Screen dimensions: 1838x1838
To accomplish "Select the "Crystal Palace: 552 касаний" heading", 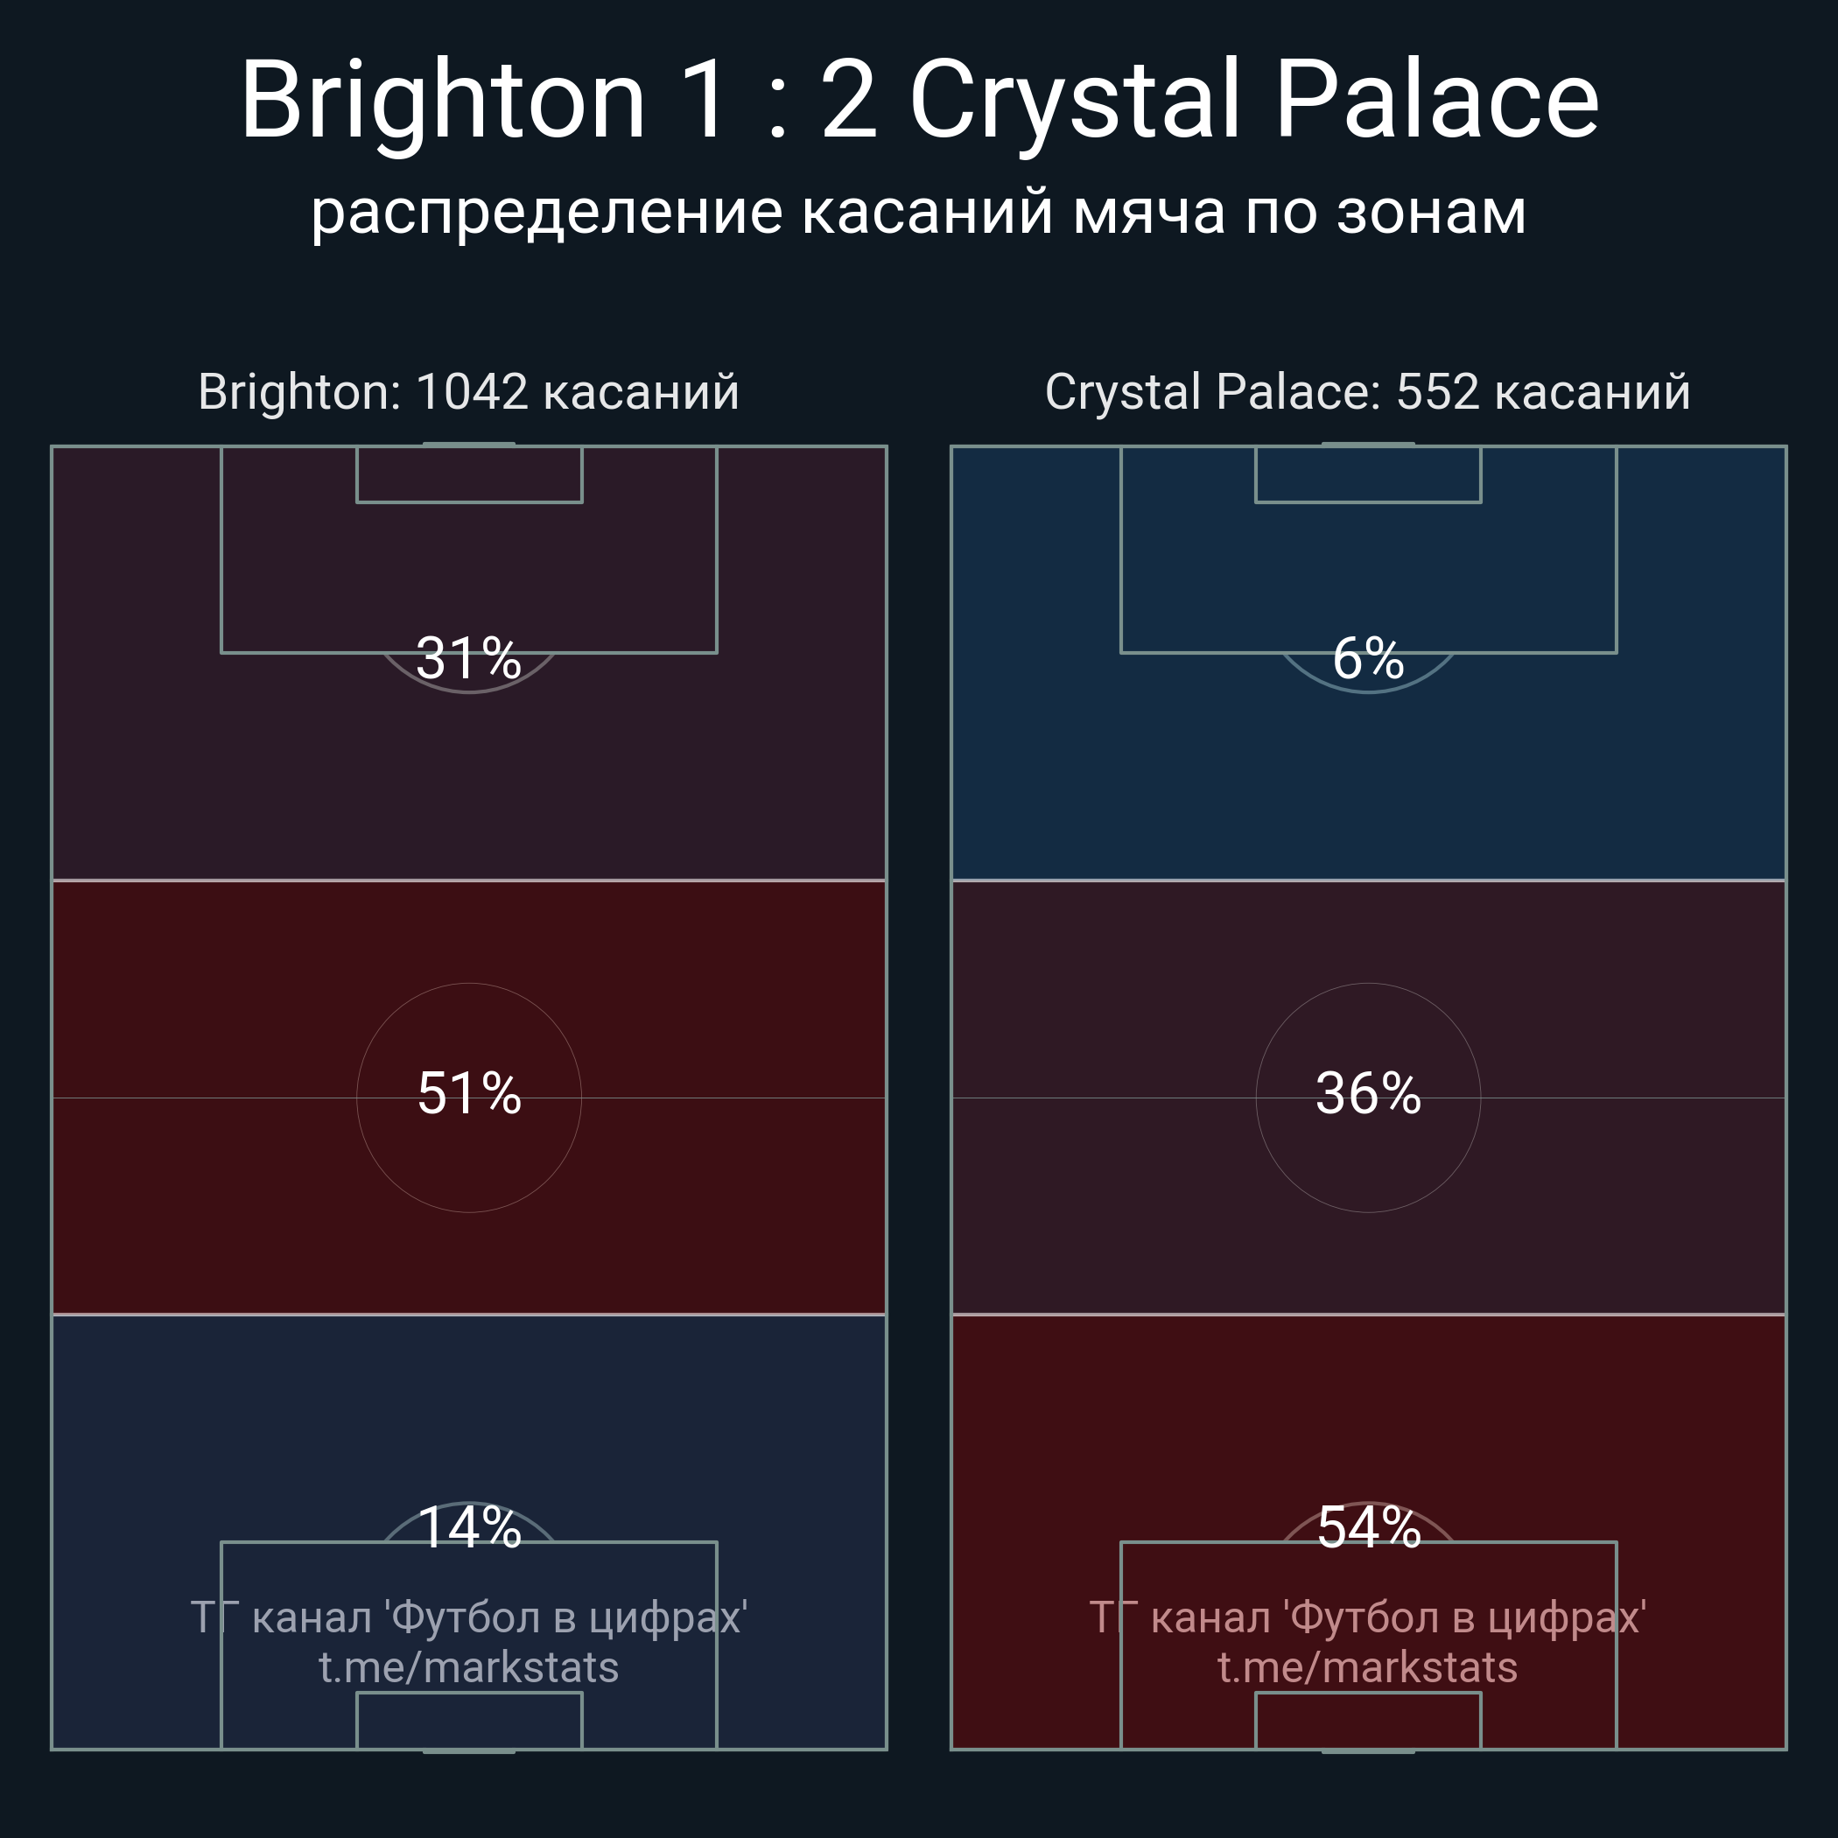I will pyautogui.click(x=1367, y=392).
